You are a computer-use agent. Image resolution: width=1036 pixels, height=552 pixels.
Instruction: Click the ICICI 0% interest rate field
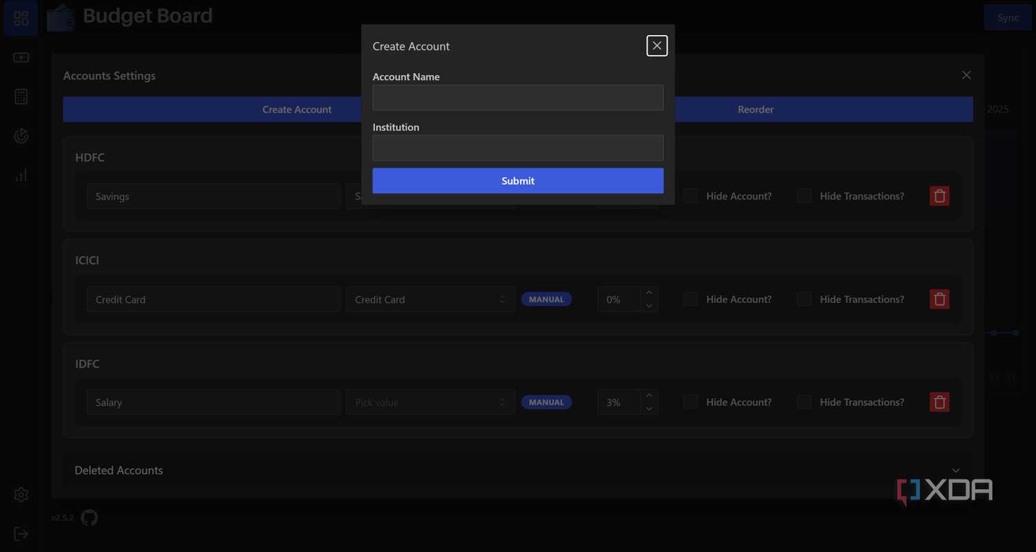point(620,299)
